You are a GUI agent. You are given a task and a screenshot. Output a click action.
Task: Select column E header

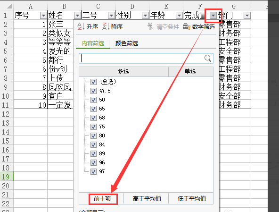pyautogui.click(x=166, y=6)
